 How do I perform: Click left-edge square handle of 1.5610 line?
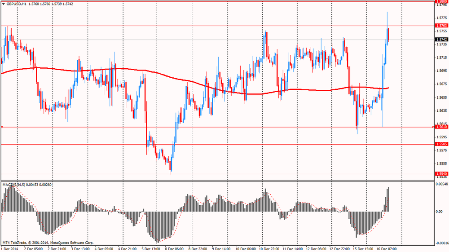[x=2, y=127]
